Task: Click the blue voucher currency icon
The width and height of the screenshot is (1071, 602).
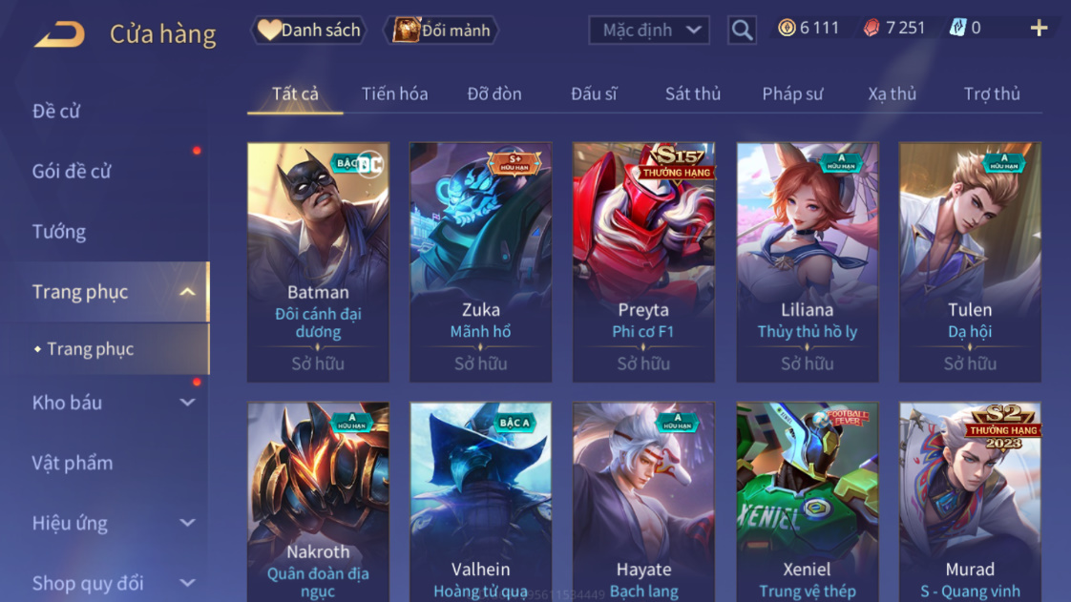Action: point(957,28)
